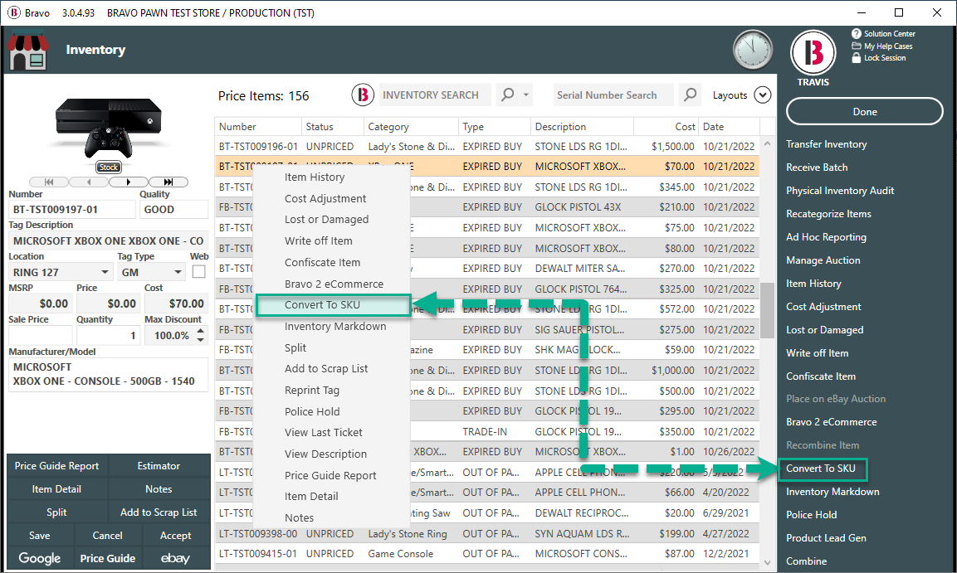Go to previous item image
Screen dimensions: 957x573
89,182
